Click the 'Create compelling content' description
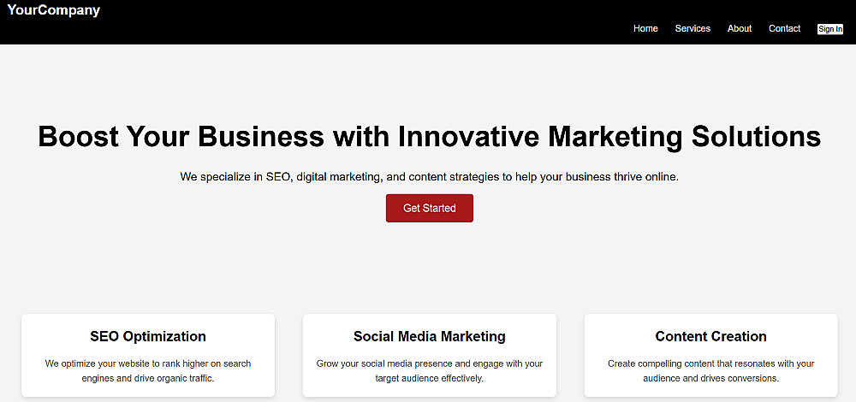Image resolution: width=856 pixels, height=402 pixels. [x=711, y=364]
